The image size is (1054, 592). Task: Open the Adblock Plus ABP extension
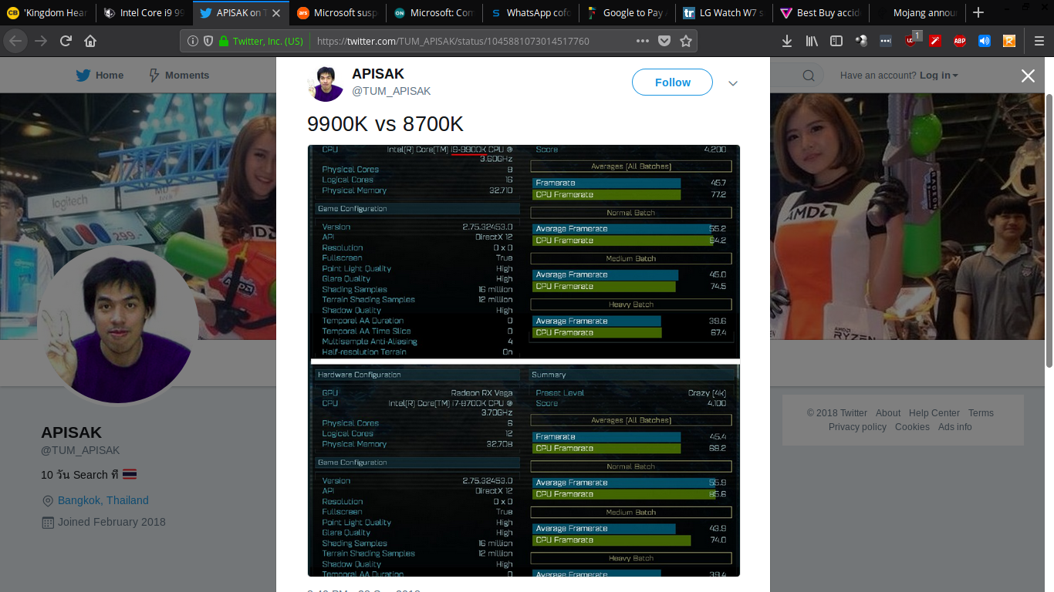960,41
